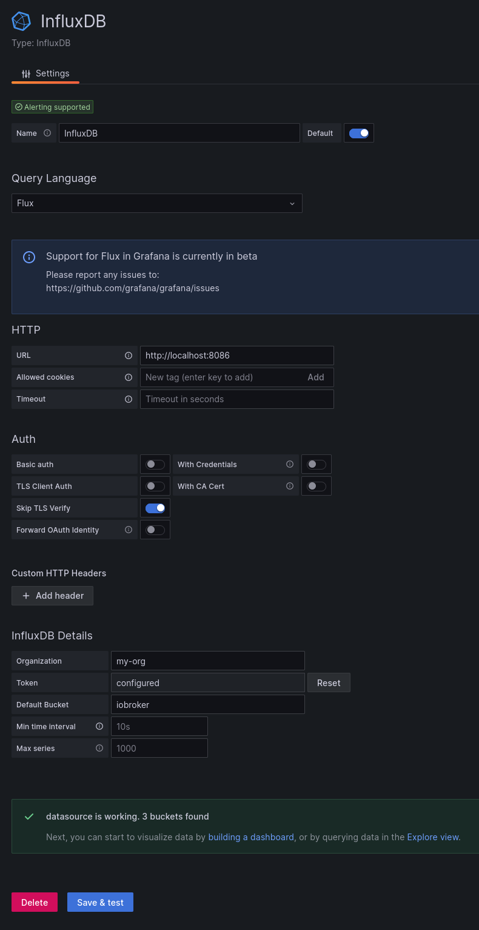The image size is (479, 930).
Task: Click the Alerting supported badge
Action: (52, 107)
